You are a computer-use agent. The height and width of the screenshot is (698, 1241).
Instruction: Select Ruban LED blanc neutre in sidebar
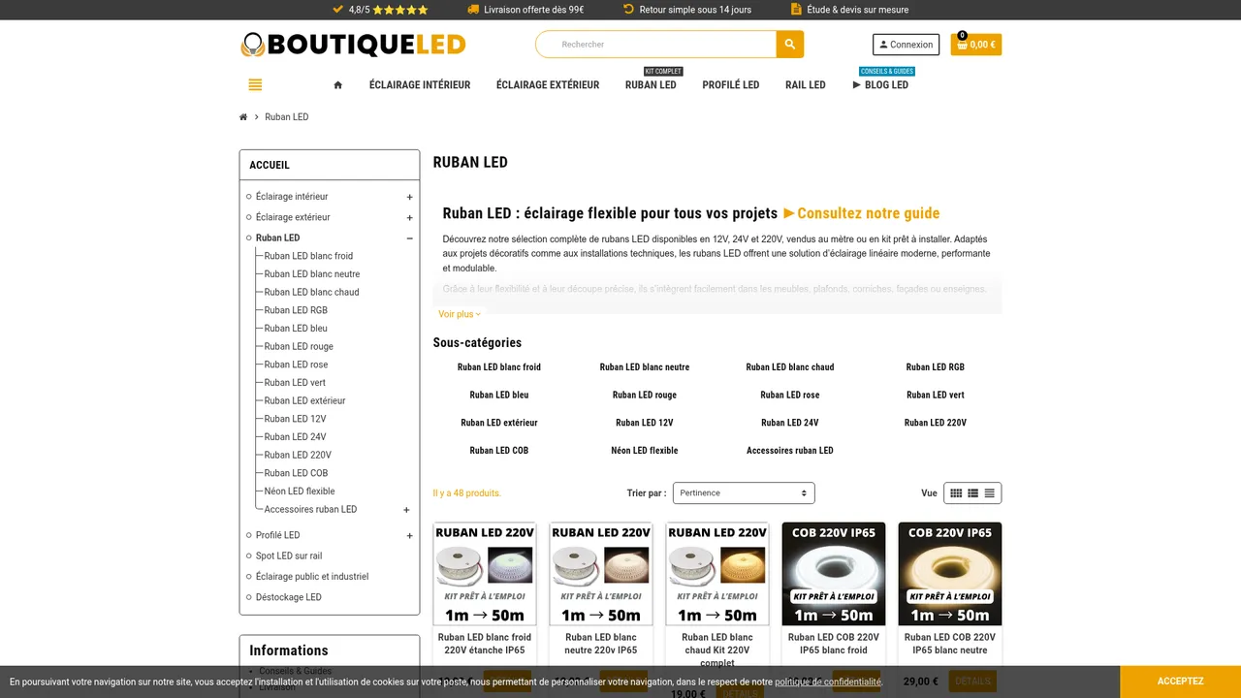(x=312, y=274)
